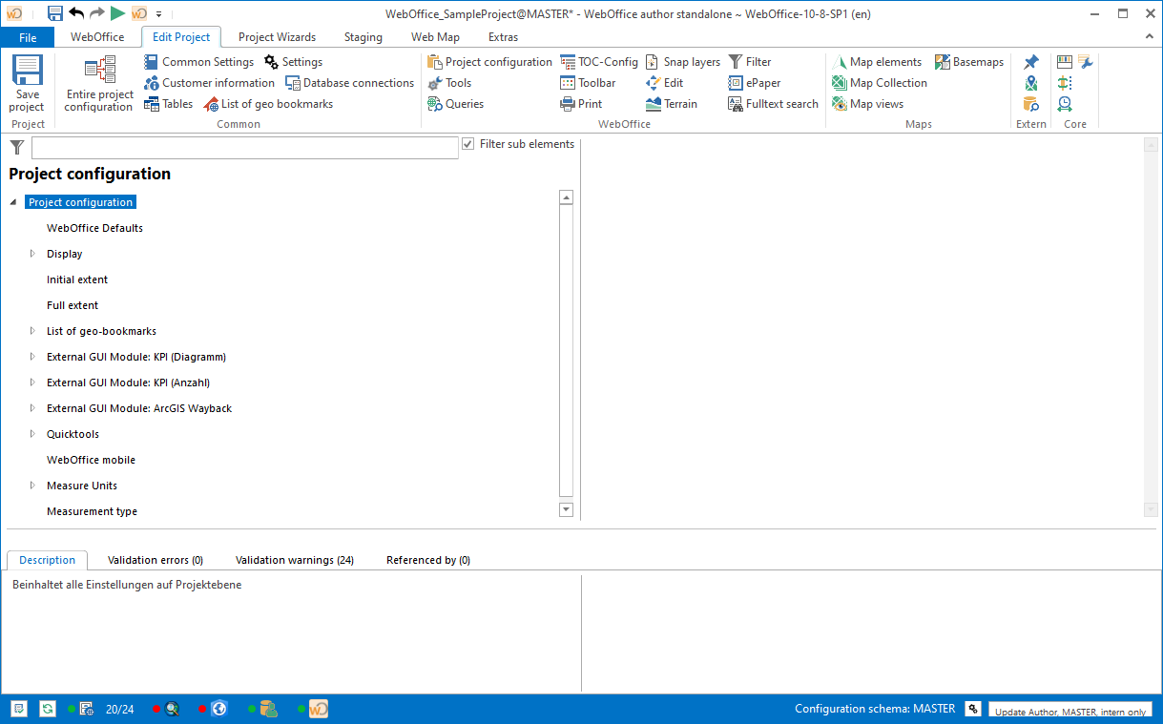
Task: Click inside the filter search field
Action: [x=243, y=148]
